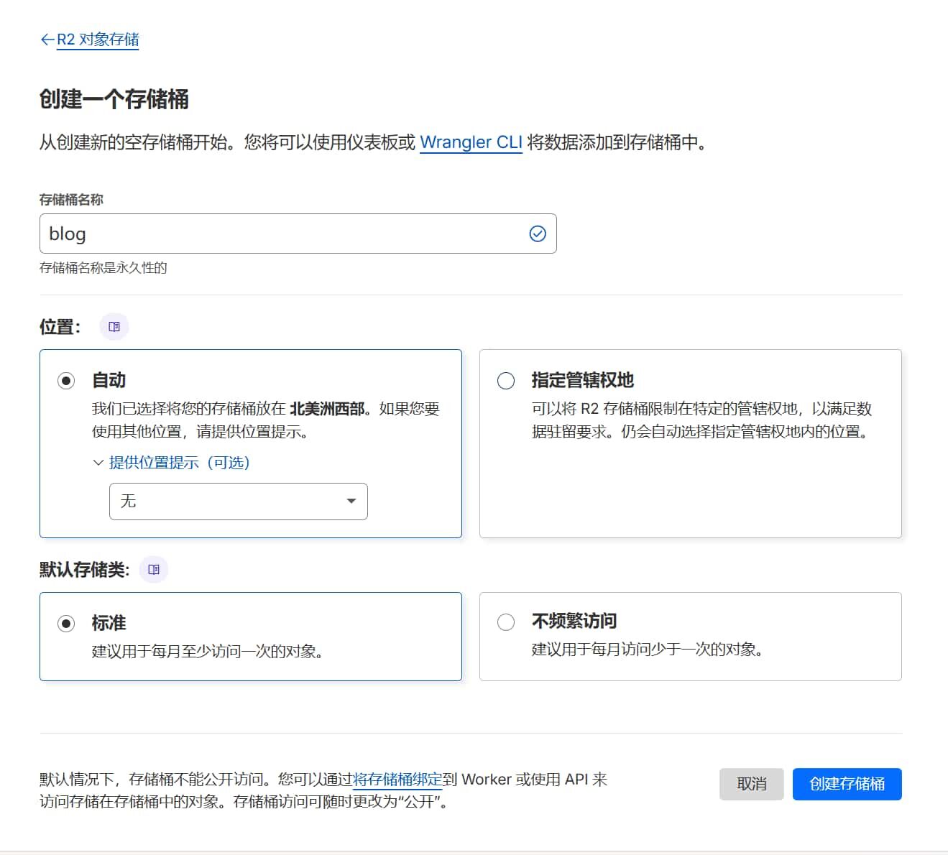Select the 自动 location option

pyautogui.click(x=66, y=381)
